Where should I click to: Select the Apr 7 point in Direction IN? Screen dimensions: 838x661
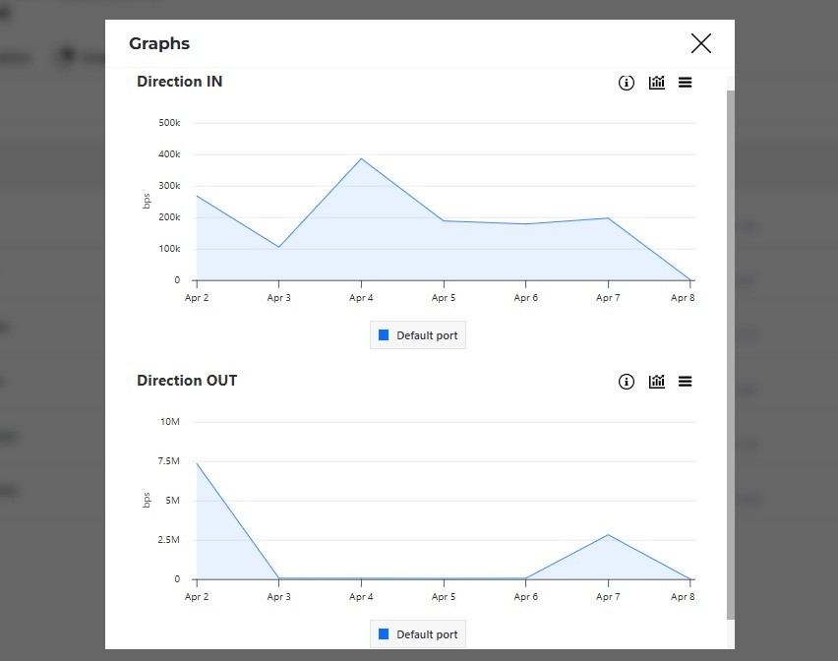(608, 218)
